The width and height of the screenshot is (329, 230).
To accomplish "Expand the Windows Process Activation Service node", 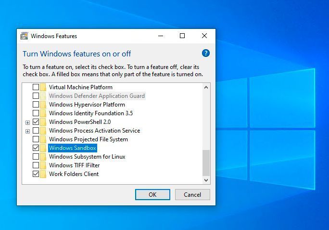I will (27, 131).
